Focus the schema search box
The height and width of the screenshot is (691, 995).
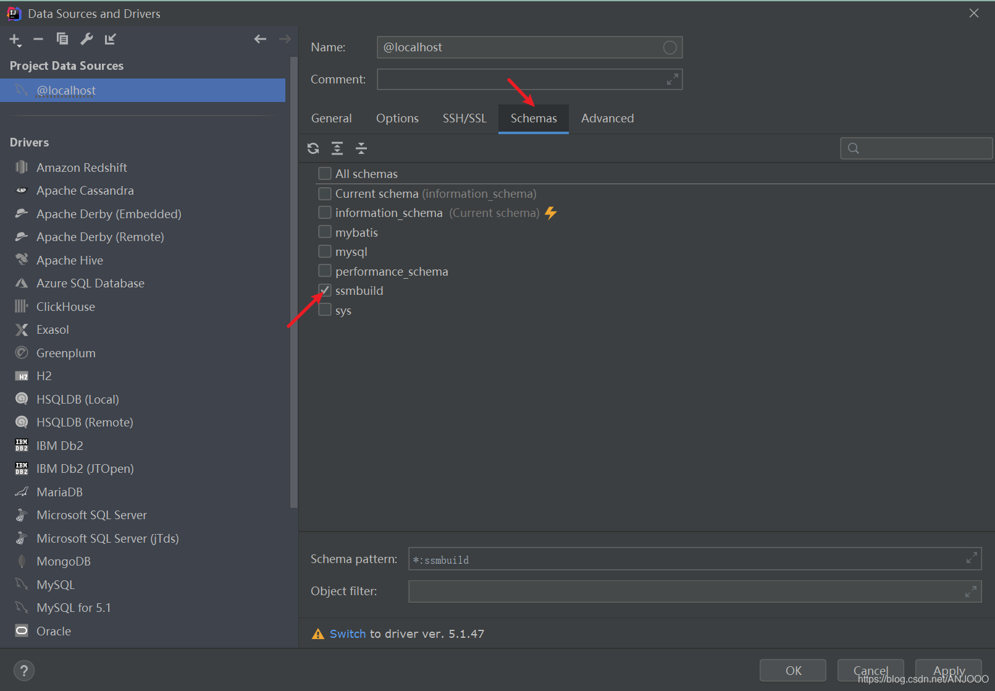point(917,148)
